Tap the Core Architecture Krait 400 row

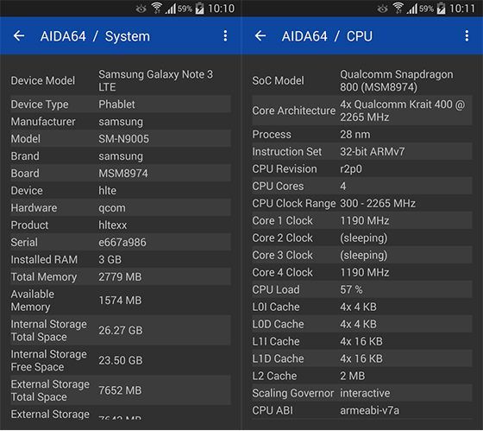click(361, 111)
